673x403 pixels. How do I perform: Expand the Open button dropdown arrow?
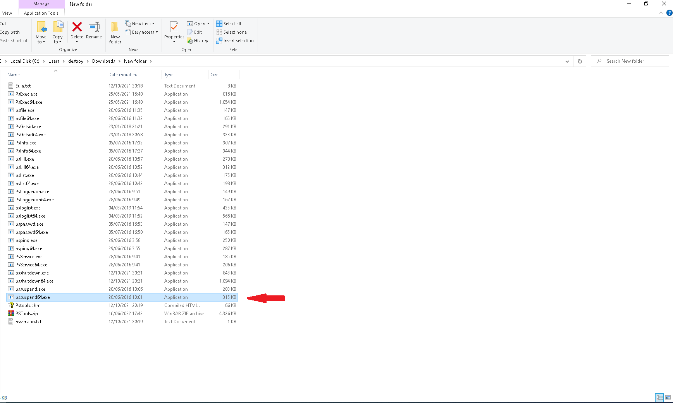(208, 24)
